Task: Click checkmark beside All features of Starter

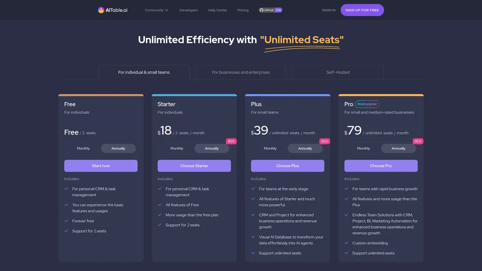Action: pyautogui.click(x=253, y=199)
